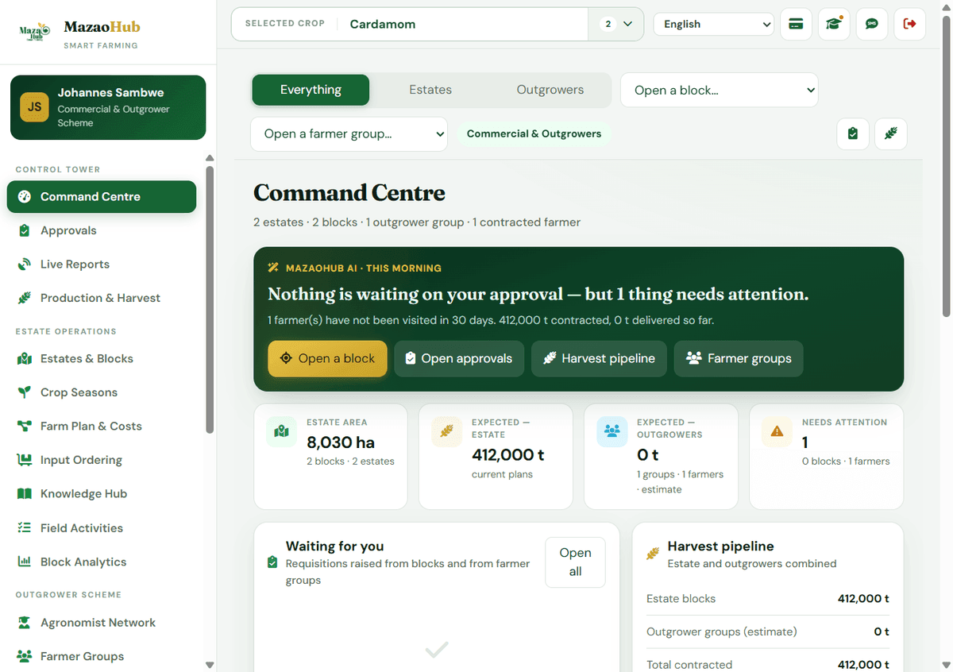Click the map icon on Estate Area card
Viewport: 953px width, 672px height.
[x=281, y=432]
